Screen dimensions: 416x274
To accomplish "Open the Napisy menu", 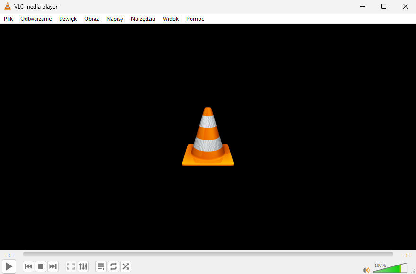I will point(114,18).
